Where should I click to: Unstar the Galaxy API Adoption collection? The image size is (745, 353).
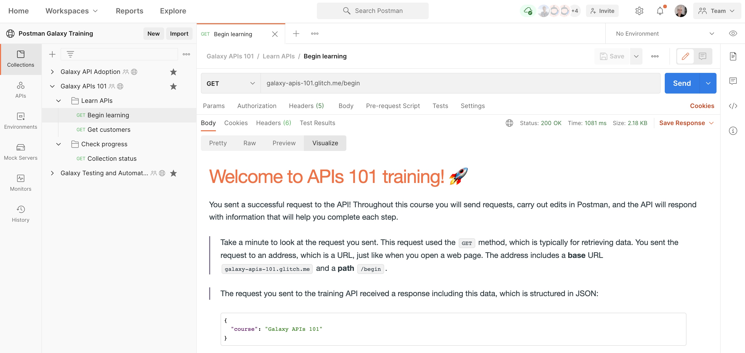click(x=173, y=72)
